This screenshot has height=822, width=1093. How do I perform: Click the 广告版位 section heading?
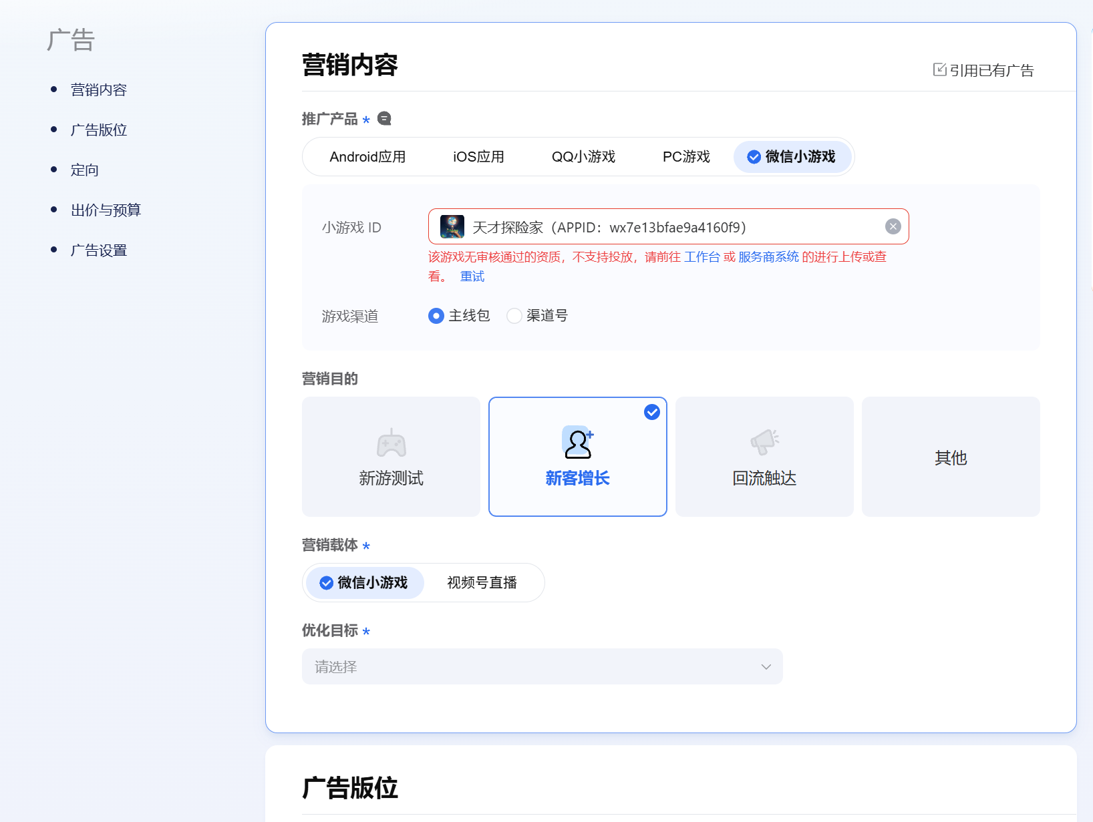tap(350, 788)
